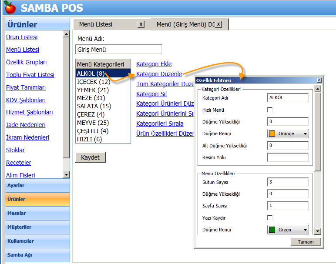Screen dimensions: 336x264
Task: Open the Kullanıcılar section
Action: (x=37, y=241)
